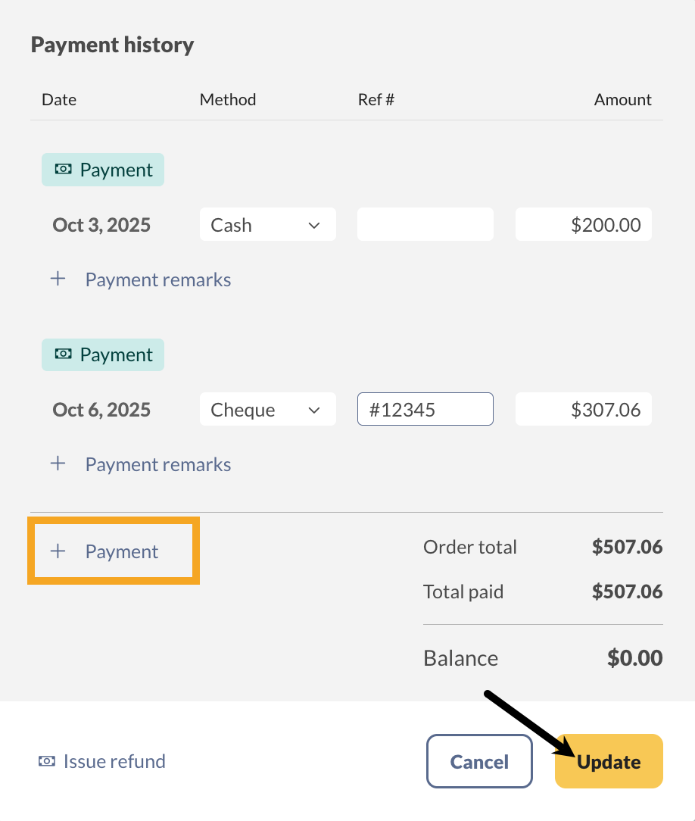The height and width of the screenshot is (821, 695).
Task: Add remarks to the Oct 6 payment
Action: pyautogui.click(x=157, y=464)
